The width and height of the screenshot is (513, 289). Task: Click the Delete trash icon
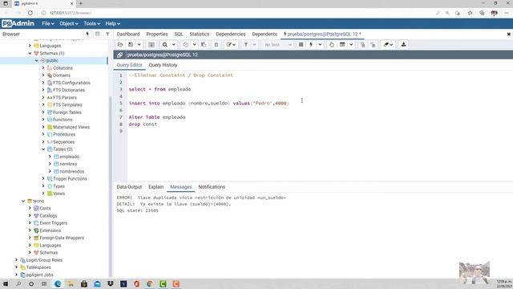pyautogui.click(x=216, y=45)
